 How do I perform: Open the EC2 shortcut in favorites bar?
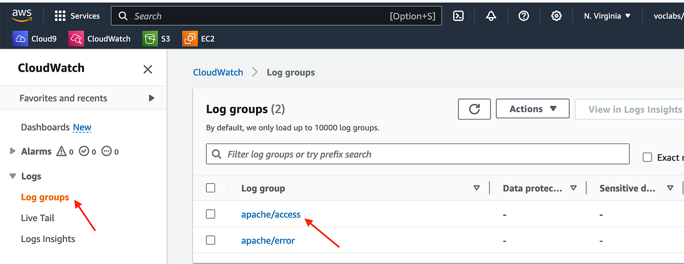coord(198,39)
